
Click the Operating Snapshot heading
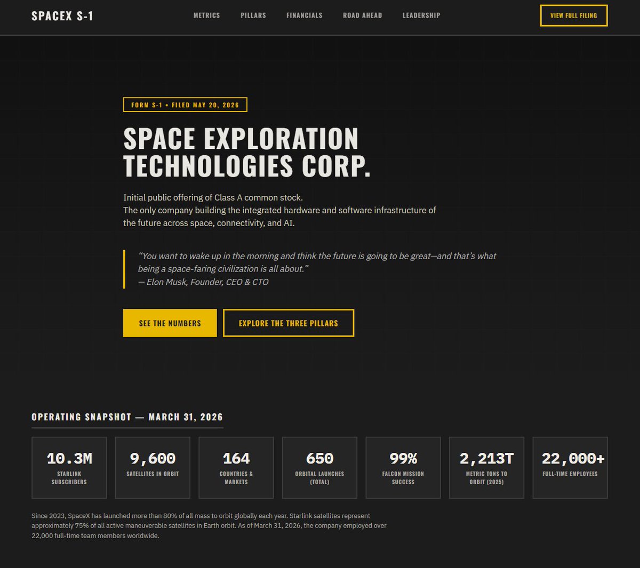coord(127,417)
